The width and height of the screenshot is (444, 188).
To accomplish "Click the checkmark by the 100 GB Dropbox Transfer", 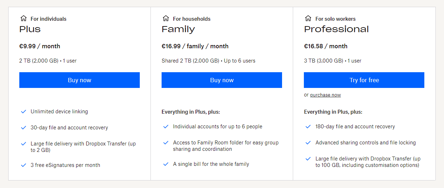I will [308, 159].
